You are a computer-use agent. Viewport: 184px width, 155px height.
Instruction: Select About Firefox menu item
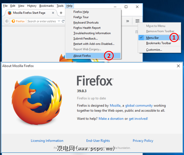93,56
